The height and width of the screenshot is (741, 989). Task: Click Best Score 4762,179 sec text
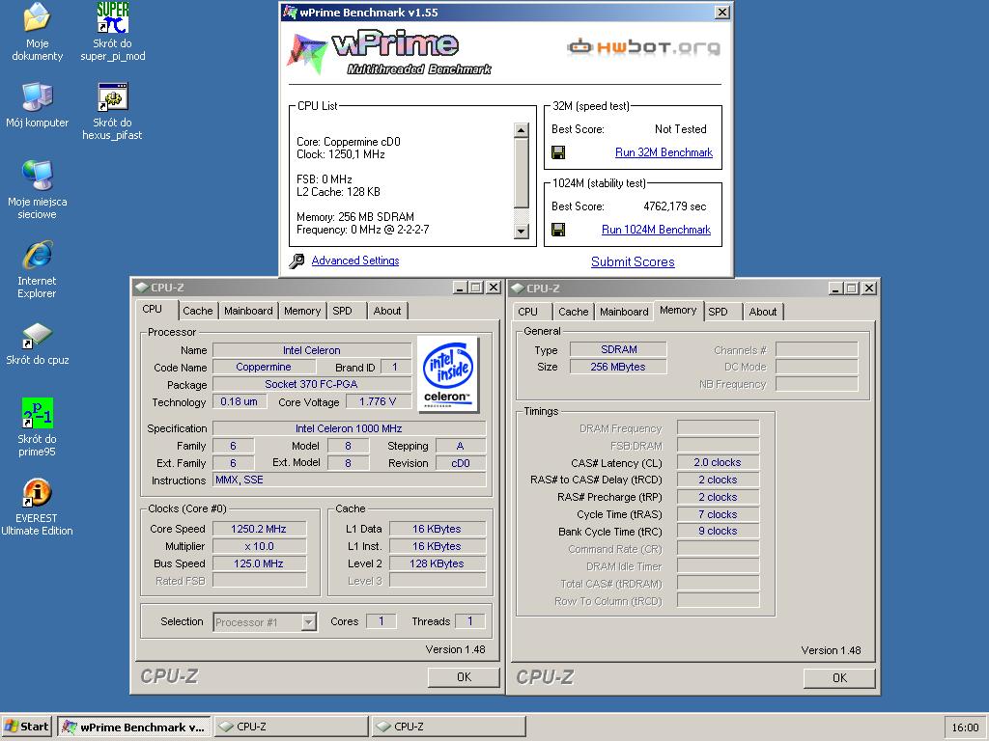click(x=675, y=206)
